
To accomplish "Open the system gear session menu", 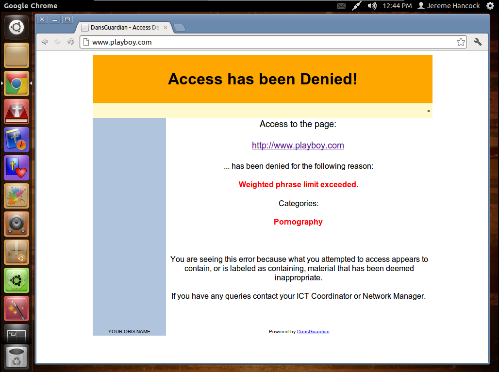I will (x=490, y=6).
